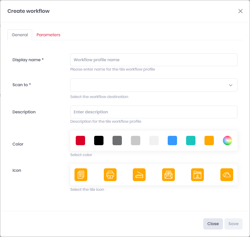Choose the folder download tile icon
The image size is (250, 237).
click(x=197, y=175)
